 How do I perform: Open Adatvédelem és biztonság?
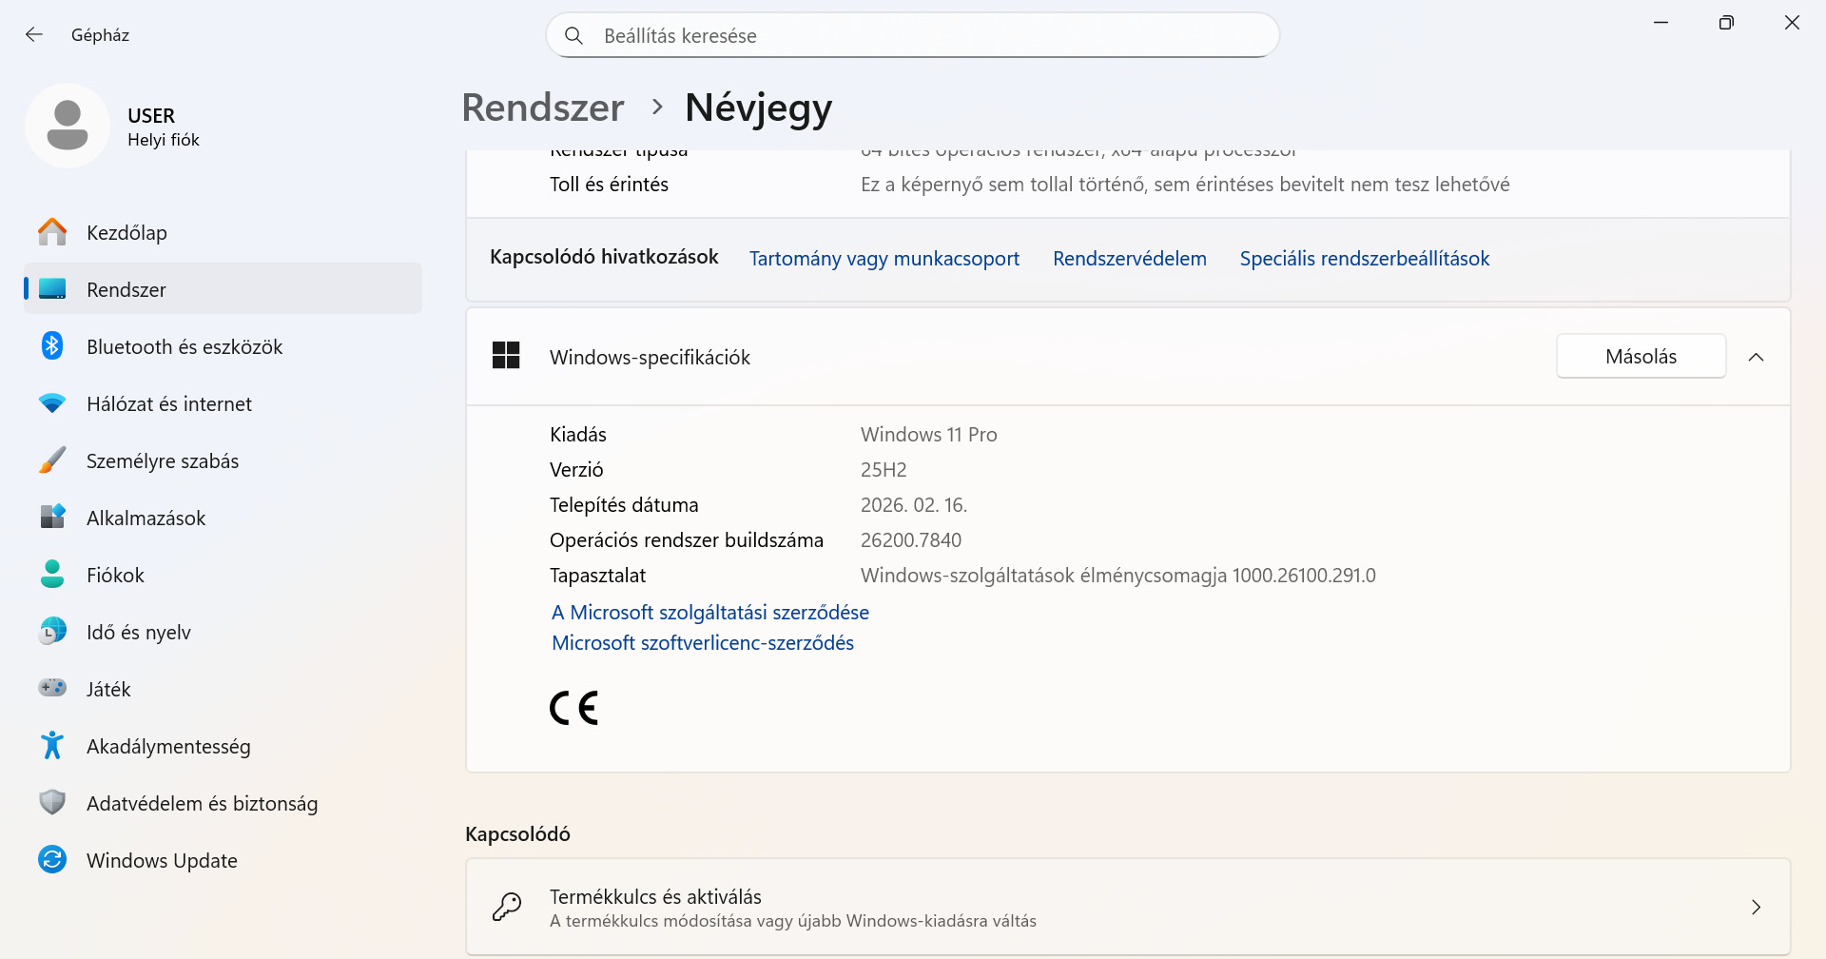click(x=223, y=803)
